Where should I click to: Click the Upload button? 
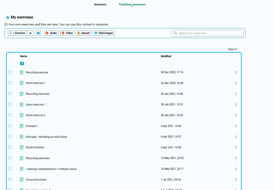(x=83, y=33)
